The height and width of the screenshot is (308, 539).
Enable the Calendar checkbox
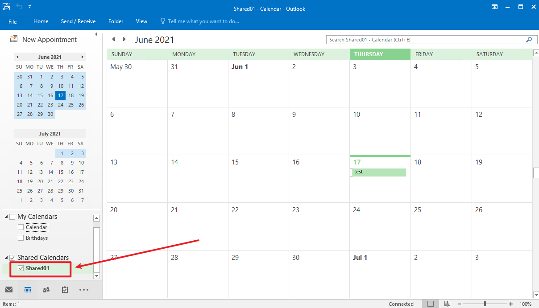click(x=21, y=227)
